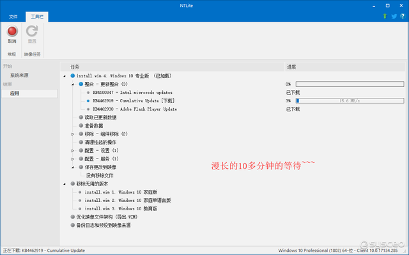This screenshot has height=255, width=409.
Task: Collapse the 整合 - 更新整合 (3) node
Action: pyautogui.click(x=73, y=84)
